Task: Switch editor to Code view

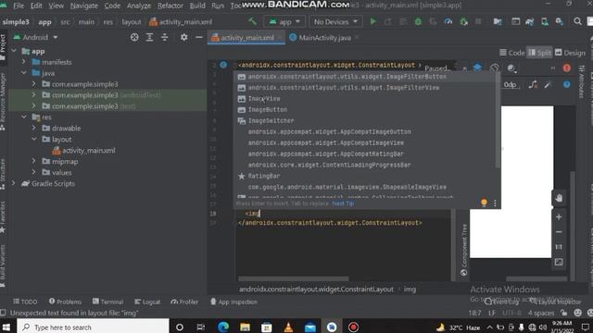Action: pyautogui.click(x=512, y=53)
